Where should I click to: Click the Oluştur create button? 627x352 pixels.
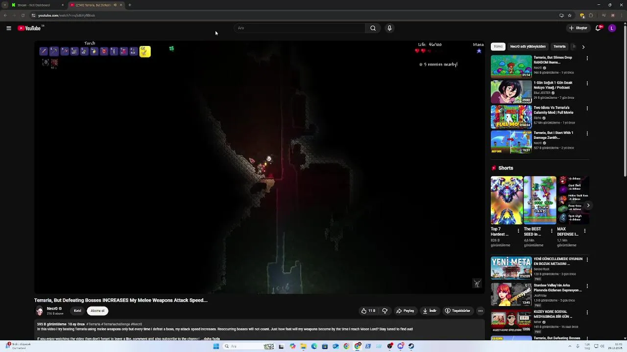click(x=578, y=28)
